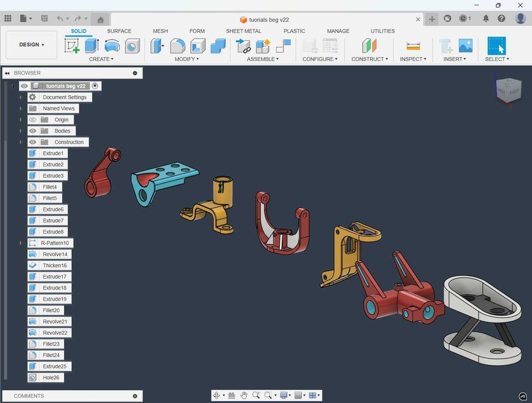Screen dimensions: 532x403
Task: Open the Job Status clock icon
Action: (463, 18)
